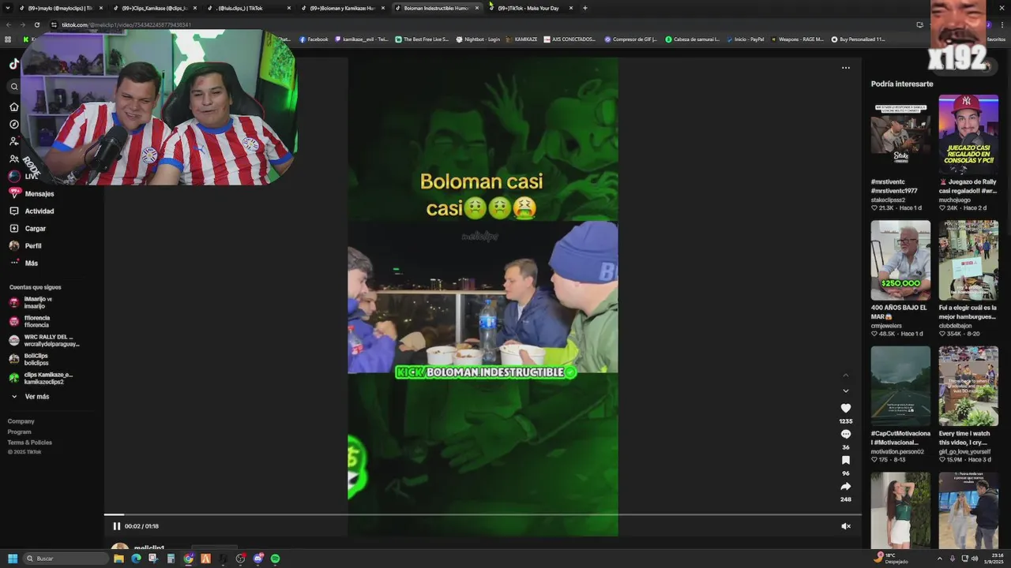Viewport: 1011px width, 568px height.
Task: Open Compresor de GIF bookmark
Action: click(630, 39)
